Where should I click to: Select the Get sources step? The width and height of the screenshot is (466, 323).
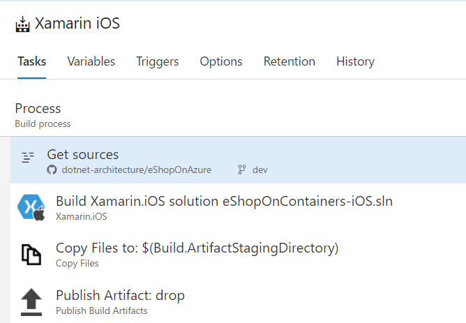click(83, 155)
